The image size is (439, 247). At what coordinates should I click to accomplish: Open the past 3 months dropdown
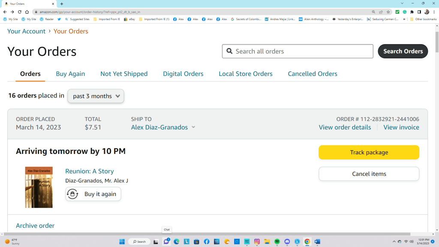pos(96,96)
